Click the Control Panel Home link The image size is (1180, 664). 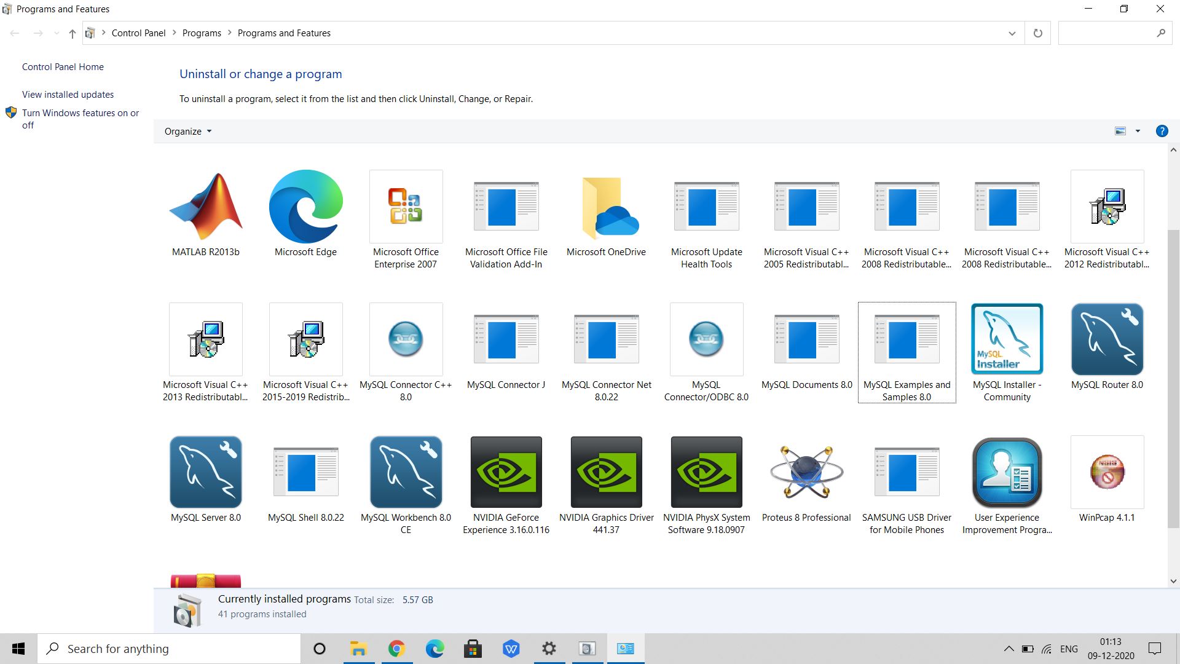tap(63, 67)
